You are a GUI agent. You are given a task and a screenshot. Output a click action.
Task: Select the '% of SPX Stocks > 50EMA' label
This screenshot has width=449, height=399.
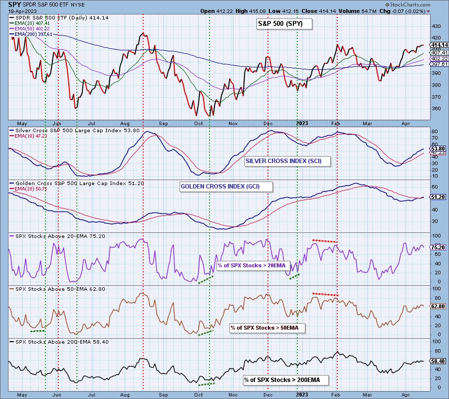(267, 328)
